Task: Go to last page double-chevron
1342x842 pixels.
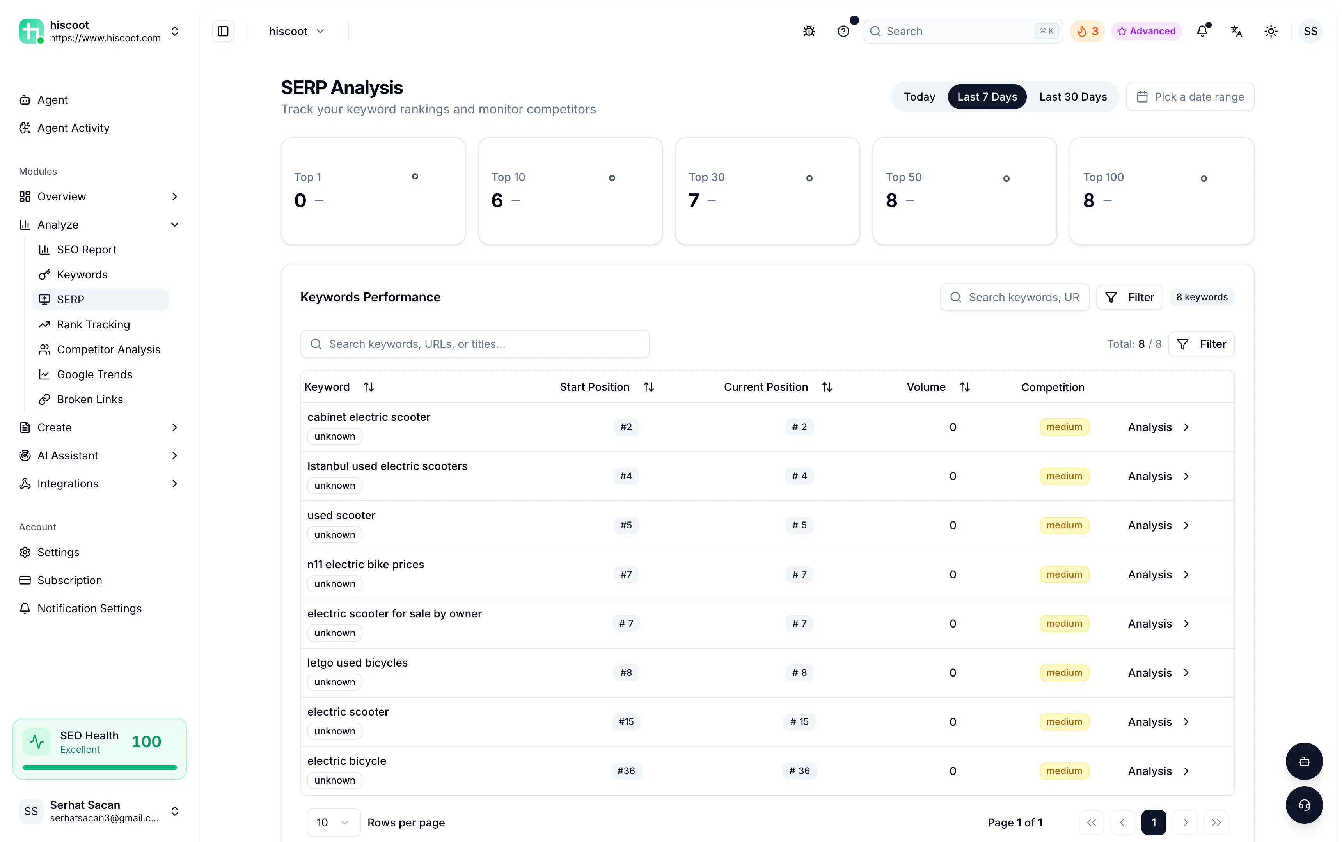Action: tap(1216, 823)
